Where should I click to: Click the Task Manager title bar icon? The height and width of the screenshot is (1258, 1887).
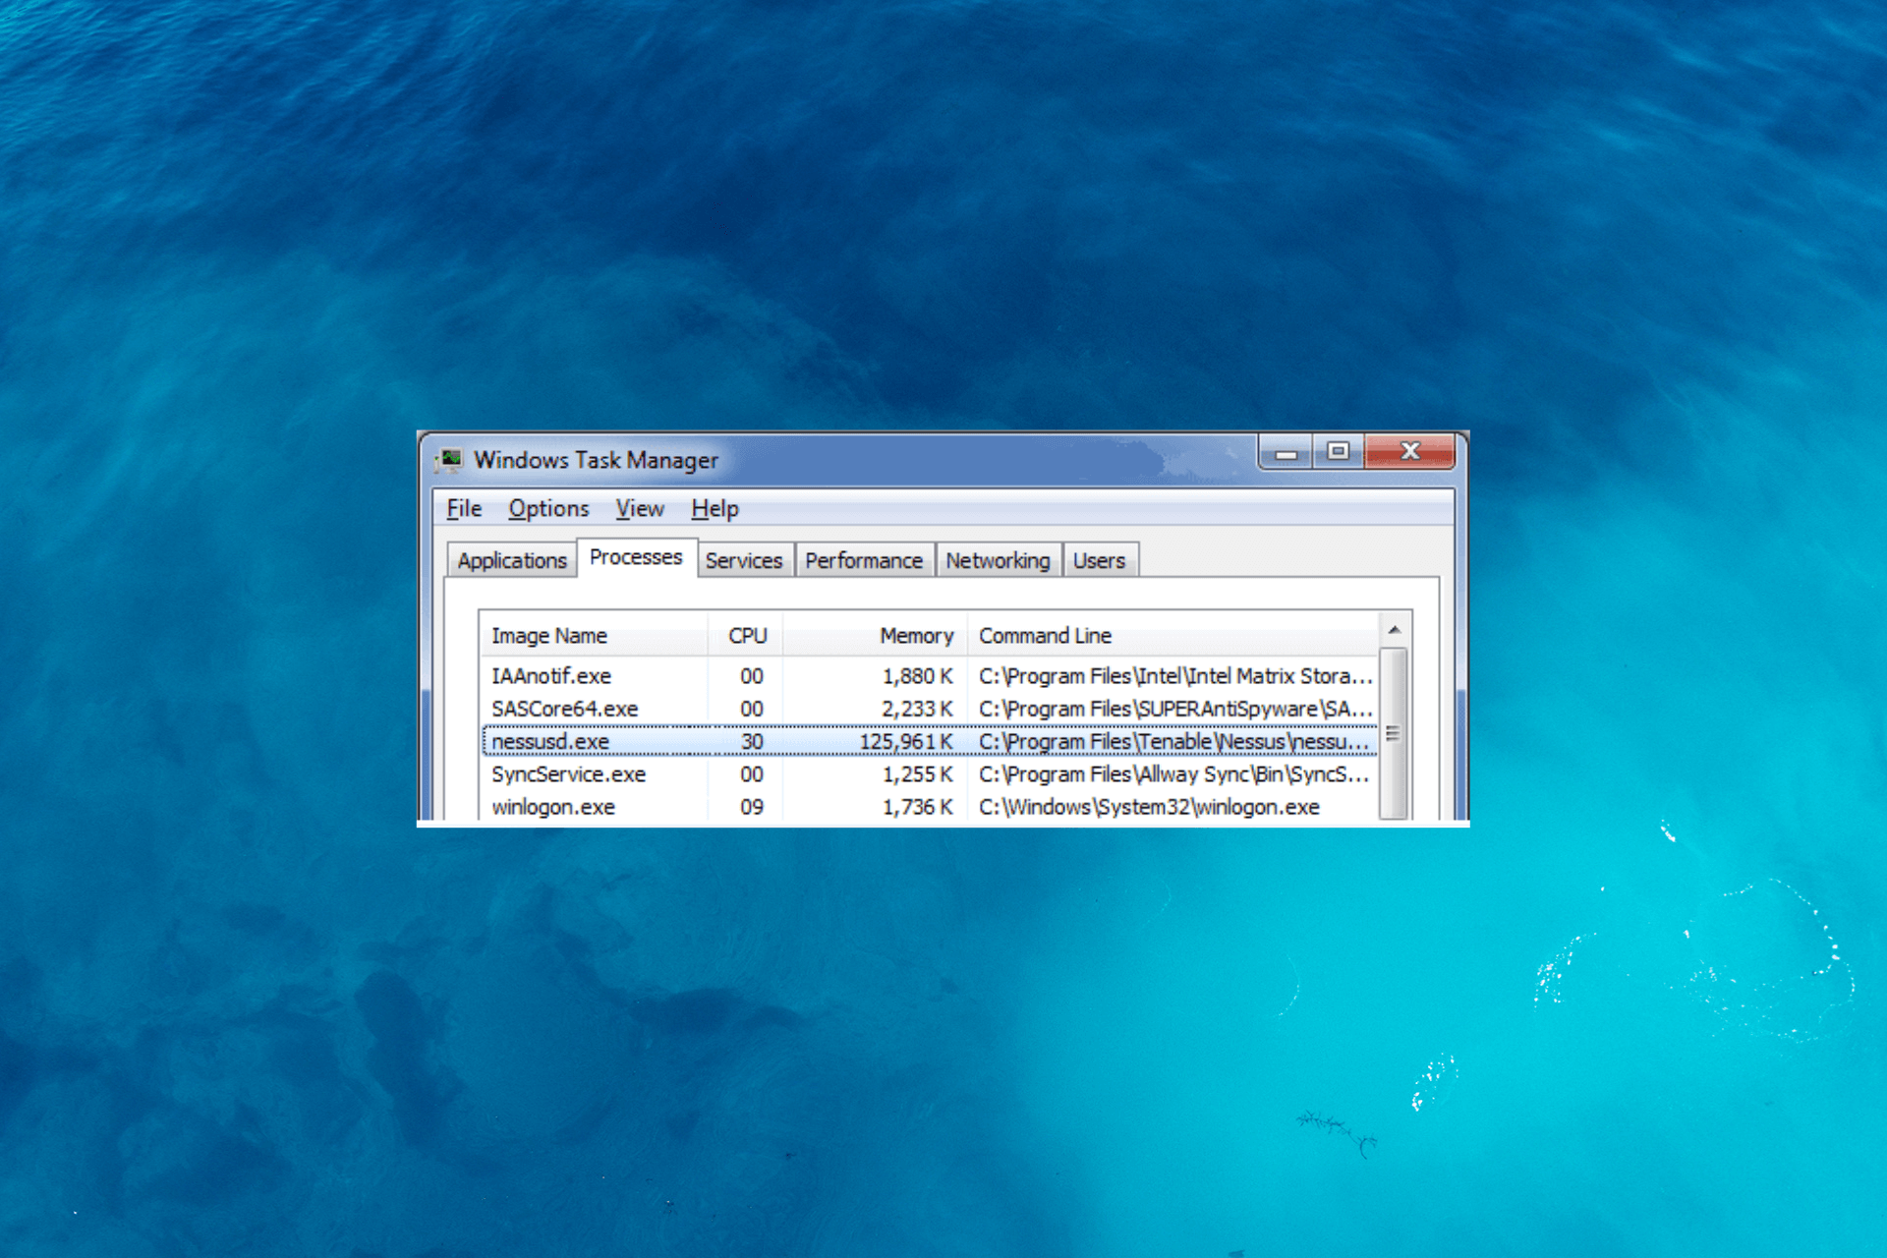[x=451, y=460]
